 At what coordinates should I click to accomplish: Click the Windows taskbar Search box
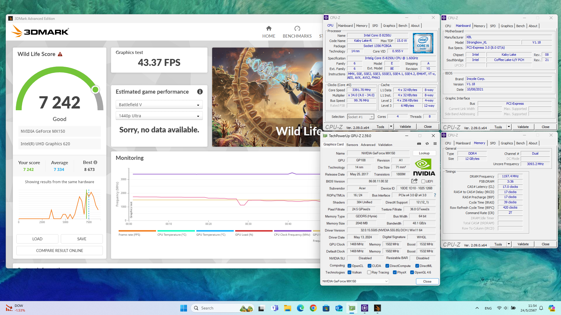(x=223, y=308)
